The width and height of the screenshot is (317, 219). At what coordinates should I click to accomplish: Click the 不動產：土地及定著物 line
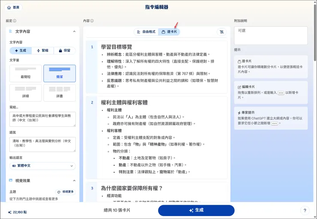pos(147,158)
